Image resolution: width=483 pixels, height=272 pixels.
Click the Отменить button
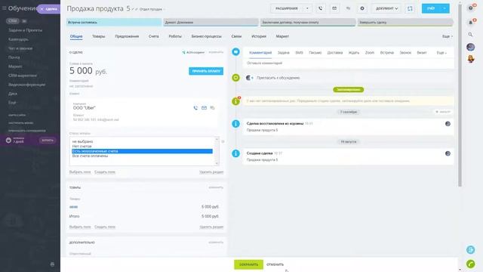(x=275, y=264)
